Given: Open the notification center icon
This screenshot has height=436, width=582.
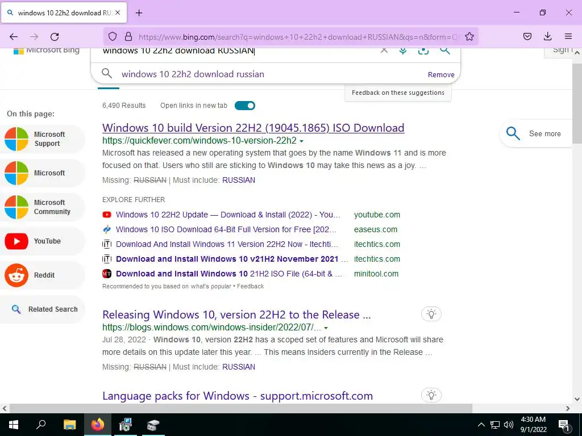Looking at the screenshot, I should click(564, 425).
